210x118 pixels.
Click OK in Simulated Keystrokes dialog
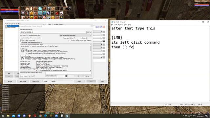coord(78,76)
